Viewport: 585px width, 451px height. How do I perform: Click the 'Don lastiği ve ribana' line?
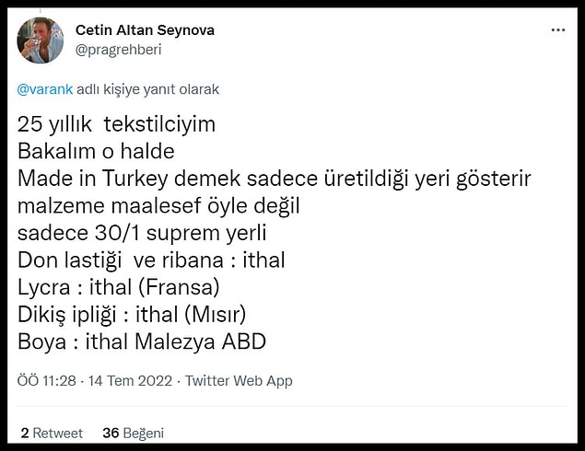tap(151, 260)
